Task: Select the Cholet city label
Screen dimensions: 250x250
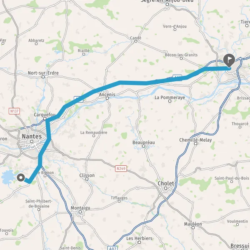Action: pos(166,183)
